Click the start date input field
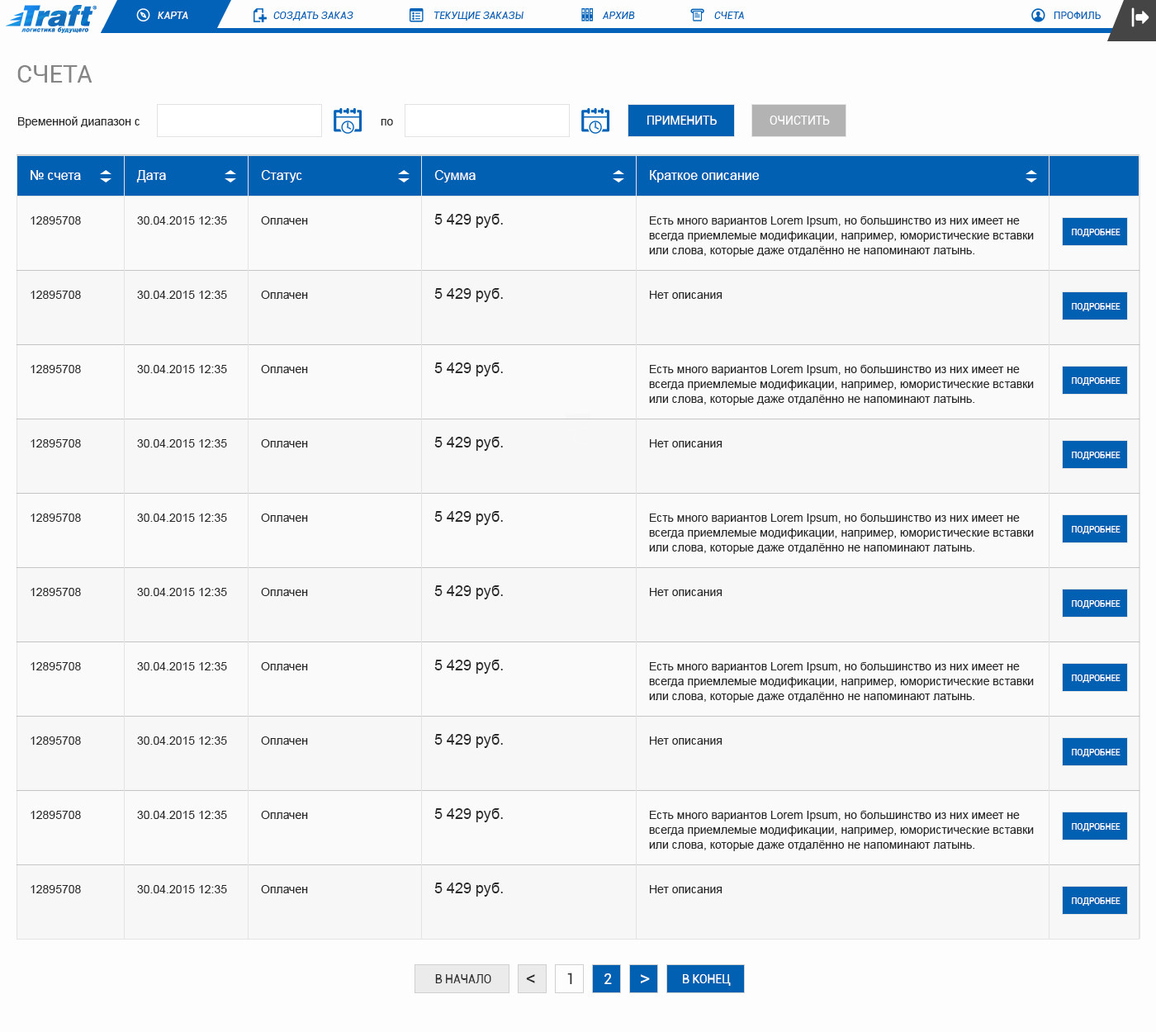Screen dimensions: 1156x1032 pyautogui.click(x=239, y=121)
